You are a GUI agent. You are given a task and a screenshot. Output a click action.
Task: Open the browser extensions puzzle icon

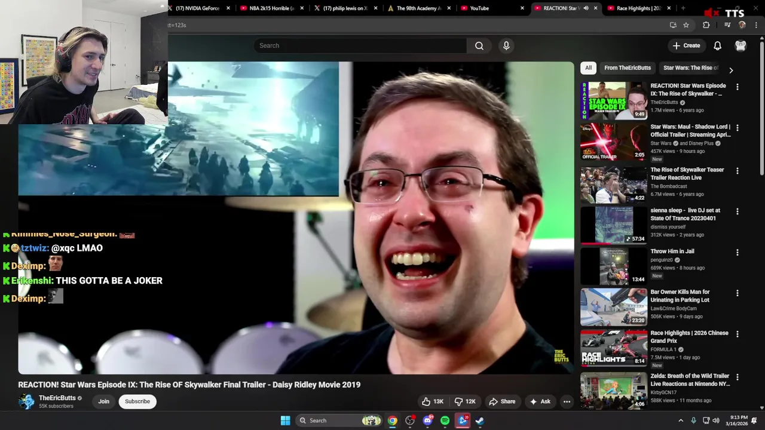706,25
